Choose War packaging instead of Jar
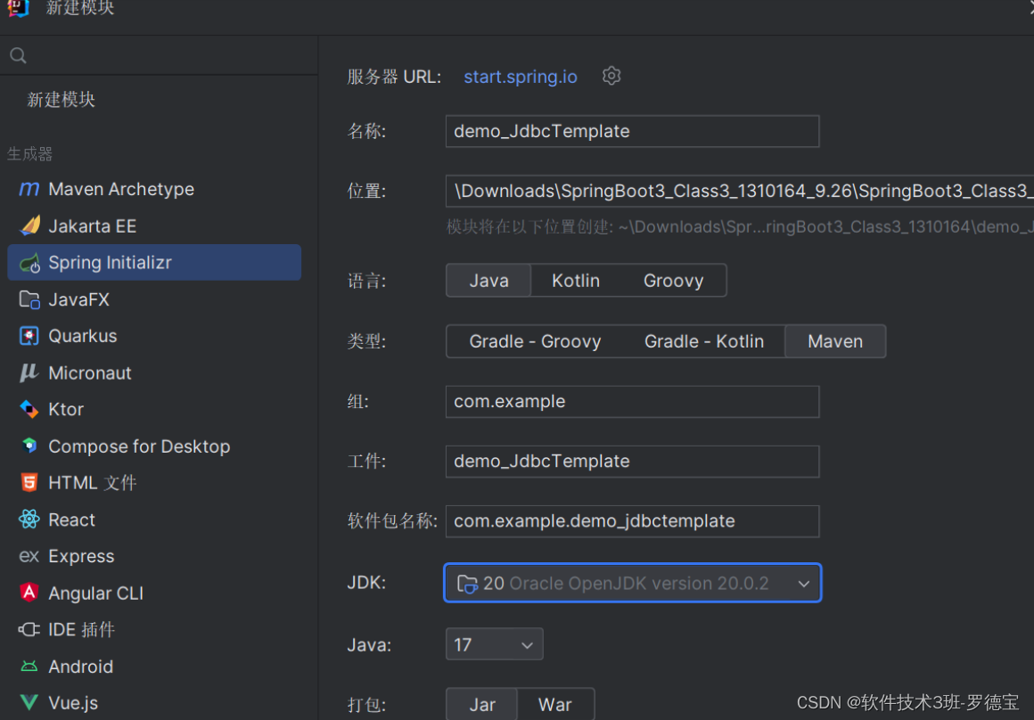 click(555, 704)
